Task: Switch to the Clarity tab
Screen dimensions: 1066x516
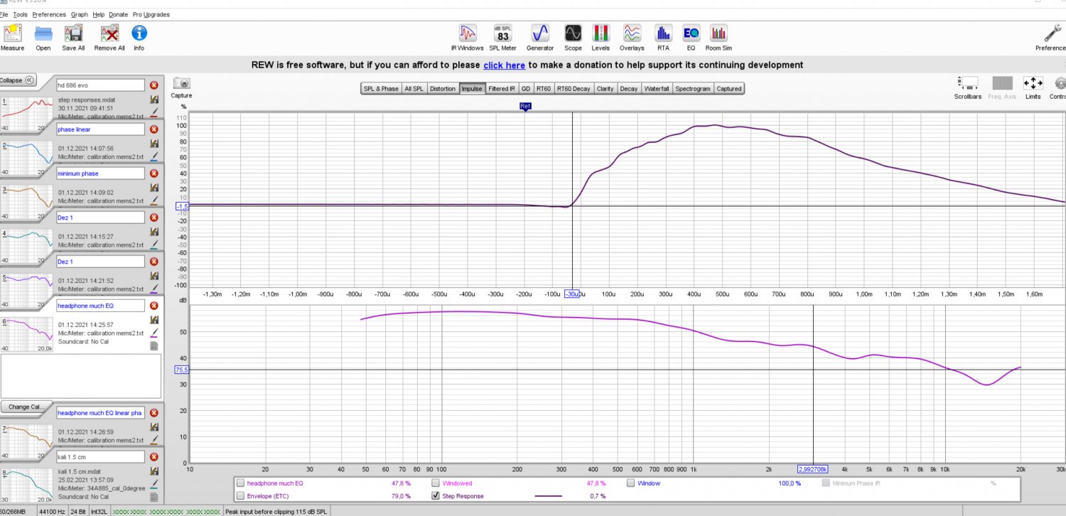Action: point(605,89)
